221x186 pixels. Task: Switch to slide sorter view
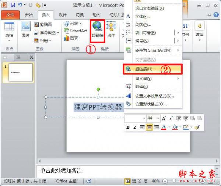pyautogui.click(x=134, y=181)
